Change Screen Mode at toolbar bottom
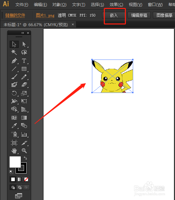This screenshot has width=175, height=200. (x=18, y=195)
